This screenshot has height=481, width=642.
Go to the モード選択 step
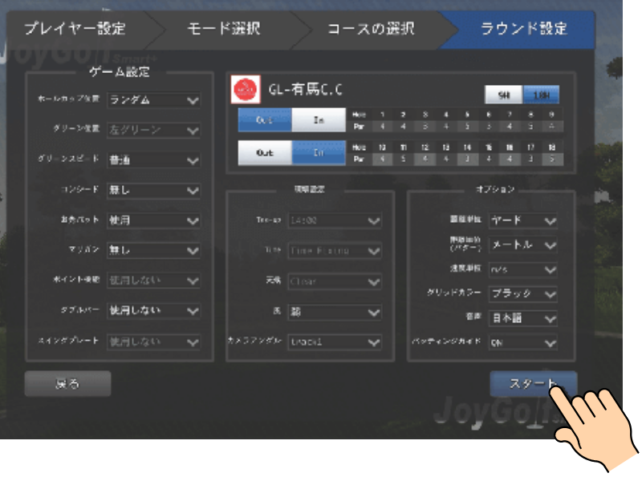pos(223,29)
